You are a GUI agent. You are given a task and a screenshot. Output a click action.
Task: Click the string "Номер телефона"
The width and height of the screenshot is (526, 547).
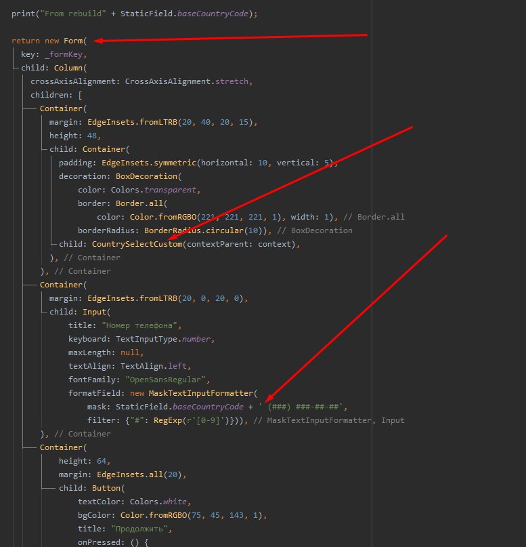(x=139, y=325)
